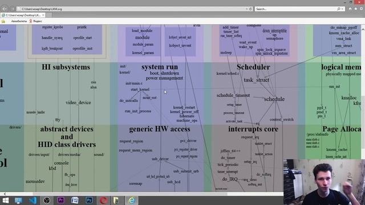Image resolution: width=365 pixels, height=205 pixels.
Task: Switch to OBS Studio taskbar icon
Action: [47, 200]
